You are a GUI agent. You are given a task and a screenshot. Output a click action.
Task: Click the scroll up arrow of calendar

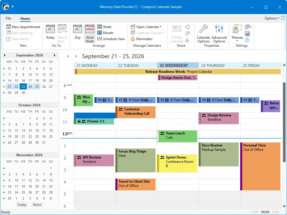click(x=284, y=65)
